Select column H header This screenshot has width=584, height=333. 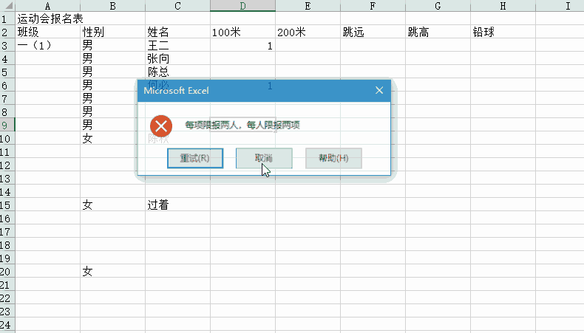(x=503, y=6)
